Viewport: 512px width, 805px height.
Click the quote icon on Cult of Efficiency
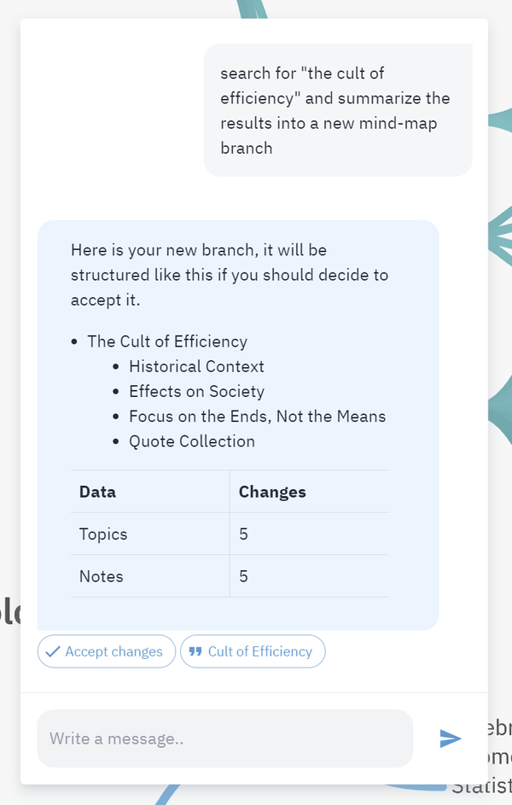(195, 651)
